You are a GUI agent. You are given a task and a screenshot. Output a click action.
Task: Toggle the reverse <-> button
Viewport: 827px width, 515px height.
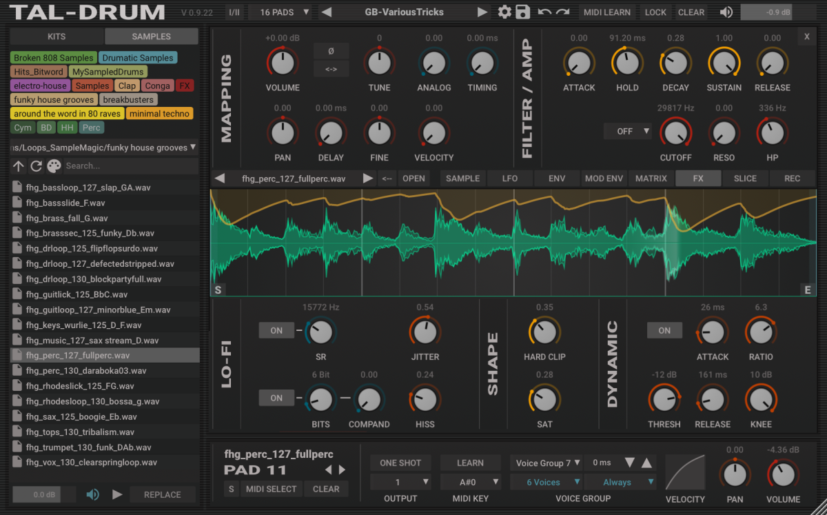pos(331,69)
